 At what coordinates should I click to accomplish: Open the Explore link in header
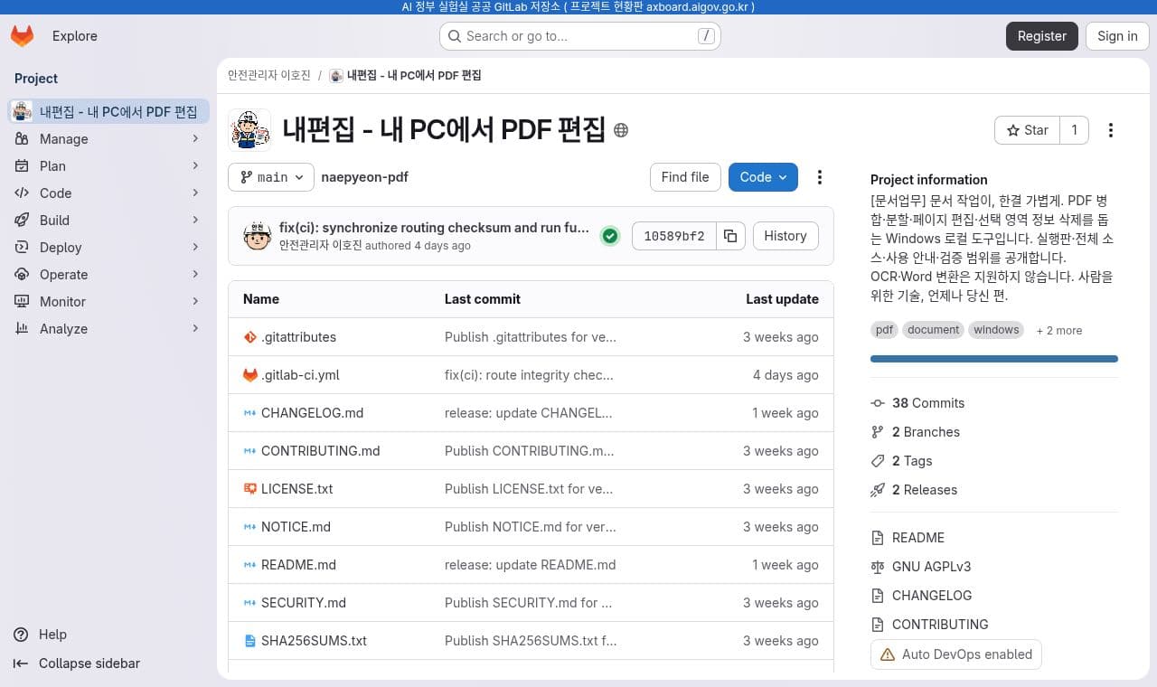coord(75,36)
